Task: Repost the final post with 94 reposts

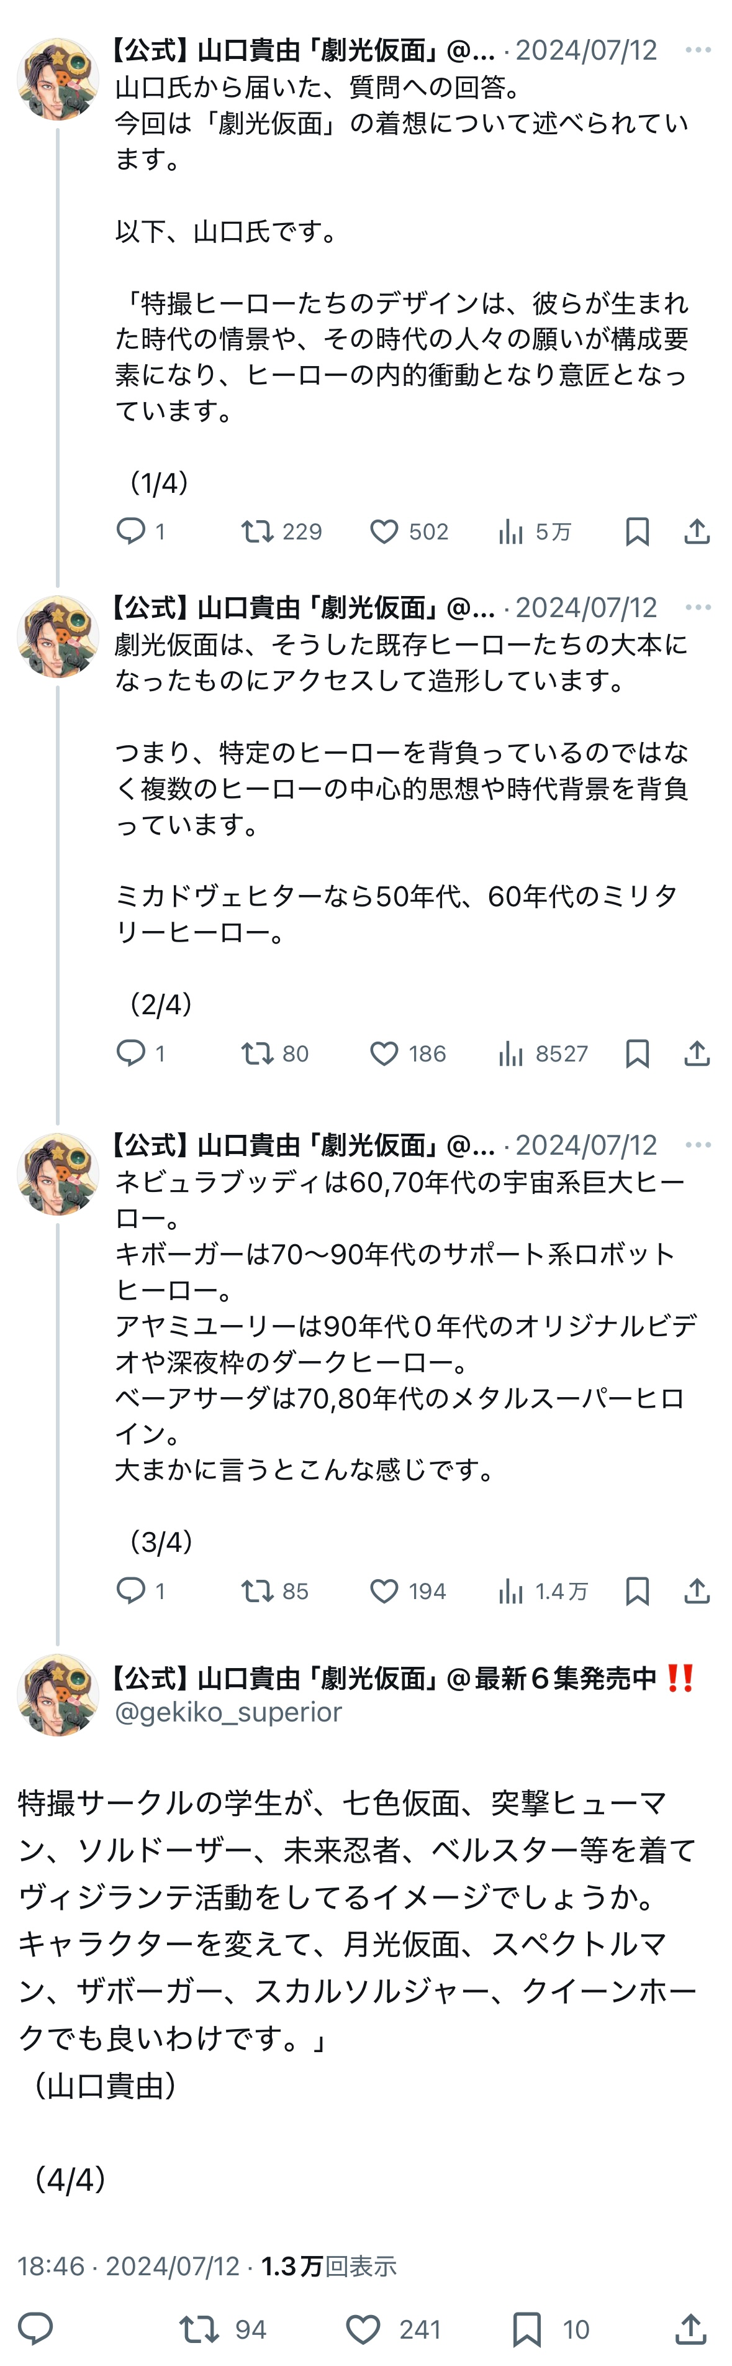Action: tap(199, 2328)
